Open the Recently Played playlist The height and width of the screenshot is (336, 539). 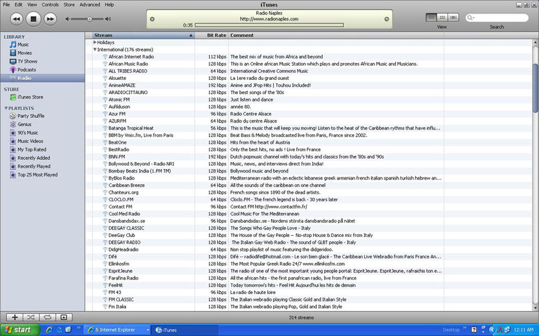(30, 166)
